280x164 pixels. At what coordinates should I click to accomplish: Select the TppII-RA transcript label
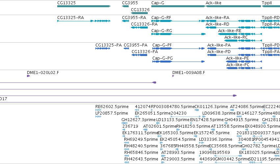click(271, 24)
